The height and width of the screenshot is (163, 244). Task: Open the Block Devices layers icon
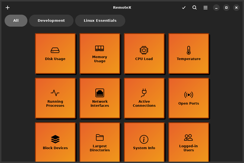click(55, 139)
